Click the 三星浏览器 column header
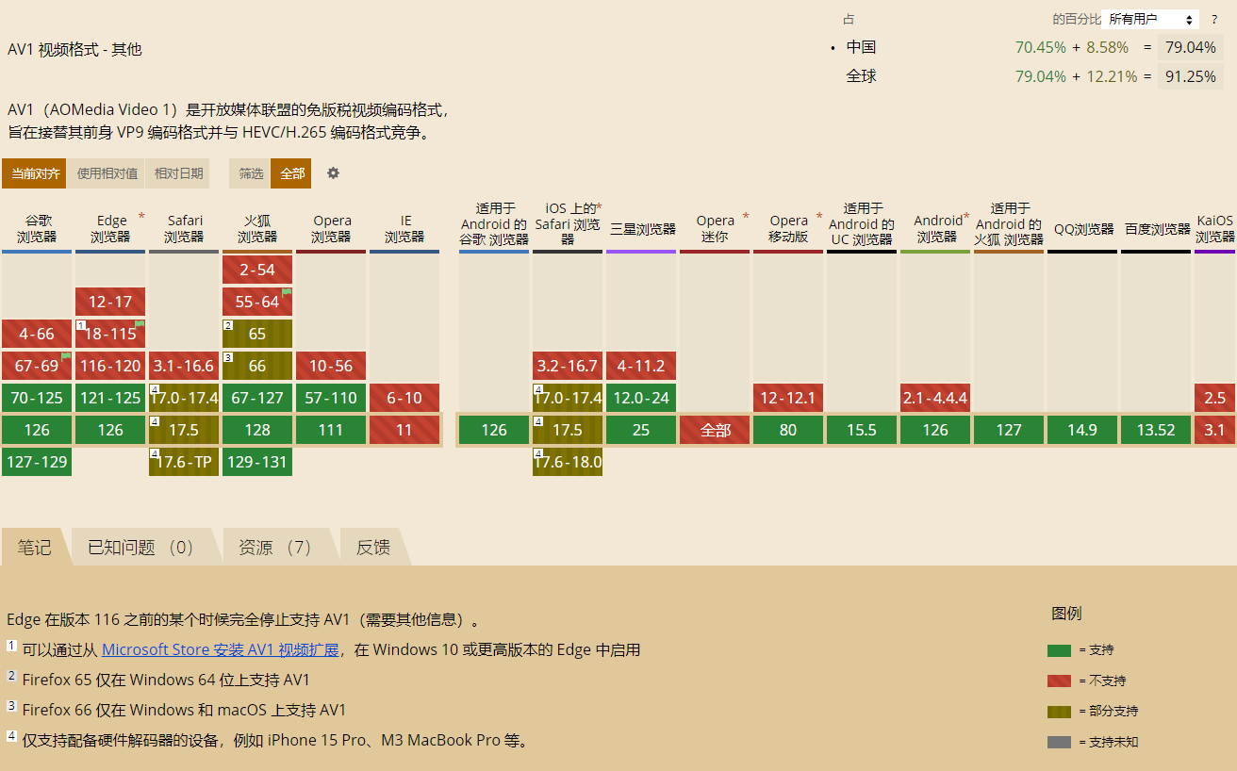1237x771 pixels. 642,229
